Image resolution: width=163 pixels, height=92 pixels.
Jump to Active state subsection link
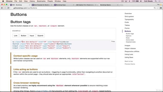[x=130, y=40]
